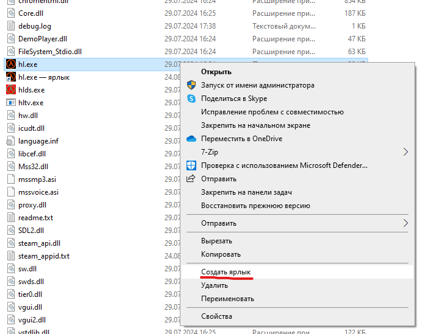Click the hl.exe — ярлык shortcut icon
Image resolution: width=423 pixels, height=334 pixels.
click(x=11, y=77)
